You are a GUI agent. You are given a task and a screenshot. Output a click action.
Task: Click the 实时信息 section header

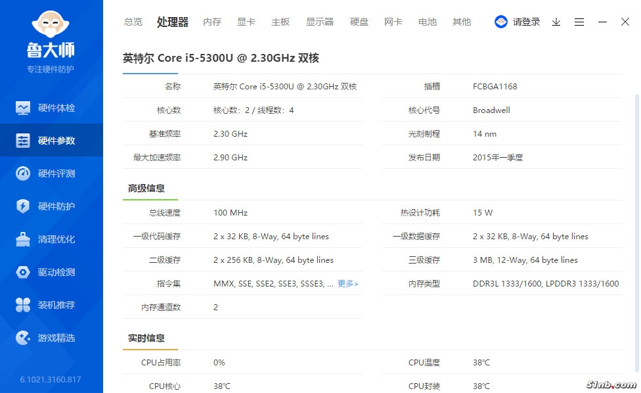[x=146, y=338]
